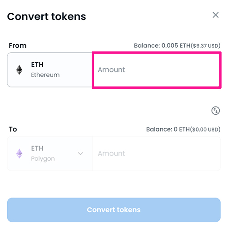Click the $9.37 USD value
This screenshot has width=227, height=228.
pyautogui.click(x=205, y=46)
